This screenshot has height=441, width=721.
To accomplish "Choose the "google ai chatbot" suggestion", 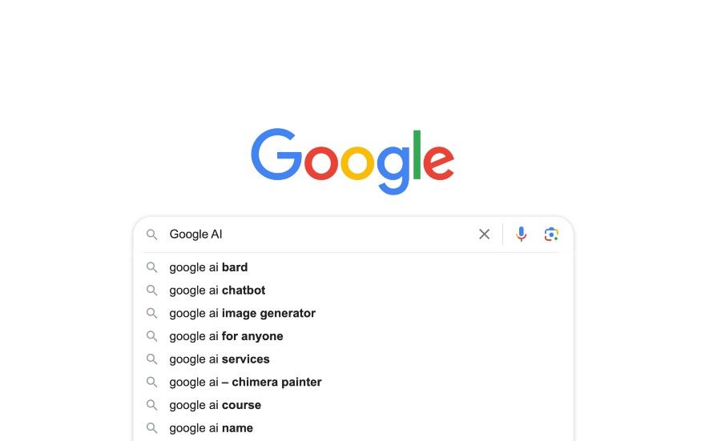I will (217, 291).
